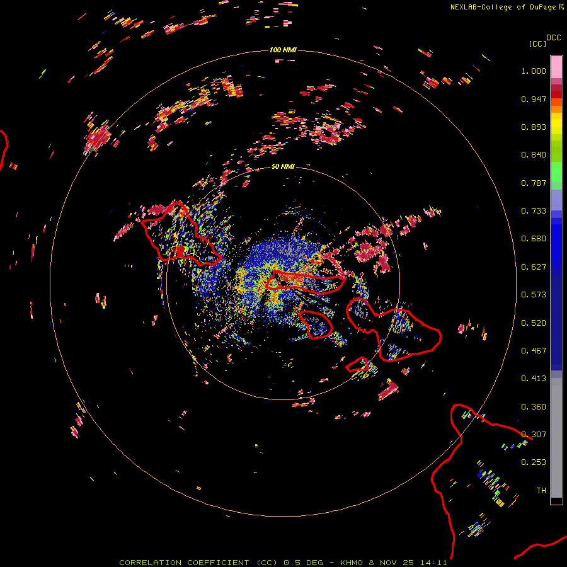The width and height of the screenshot is (567, 567).
Task: Click the 100 NMI range ring label
Action: point(283,50)
